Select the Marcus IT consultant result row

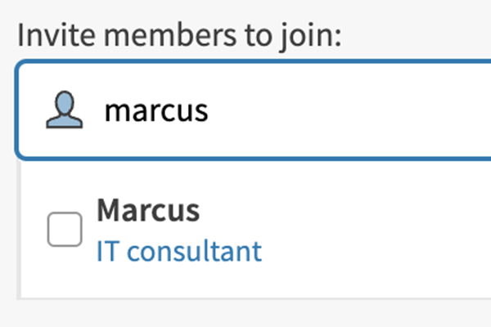[x=245, y=230]
